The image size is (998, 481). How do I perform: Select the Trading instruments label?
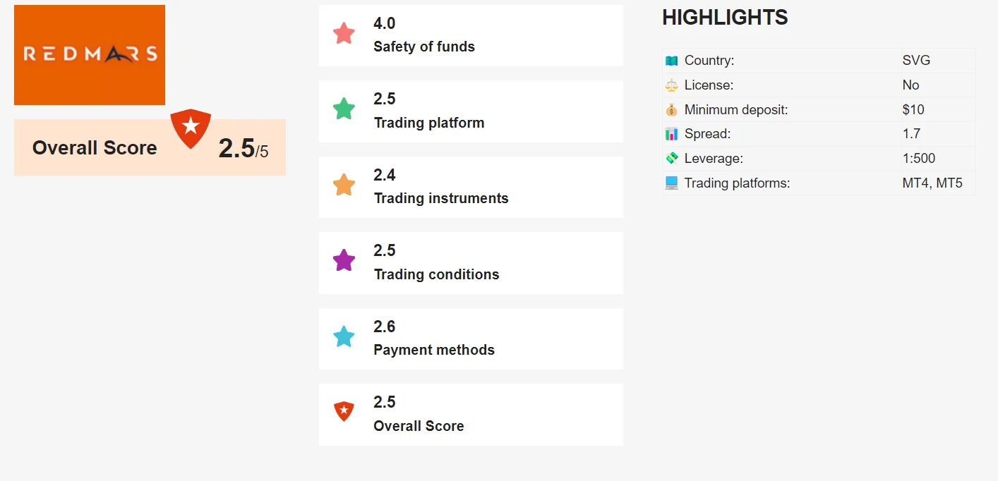pos(441,198)
